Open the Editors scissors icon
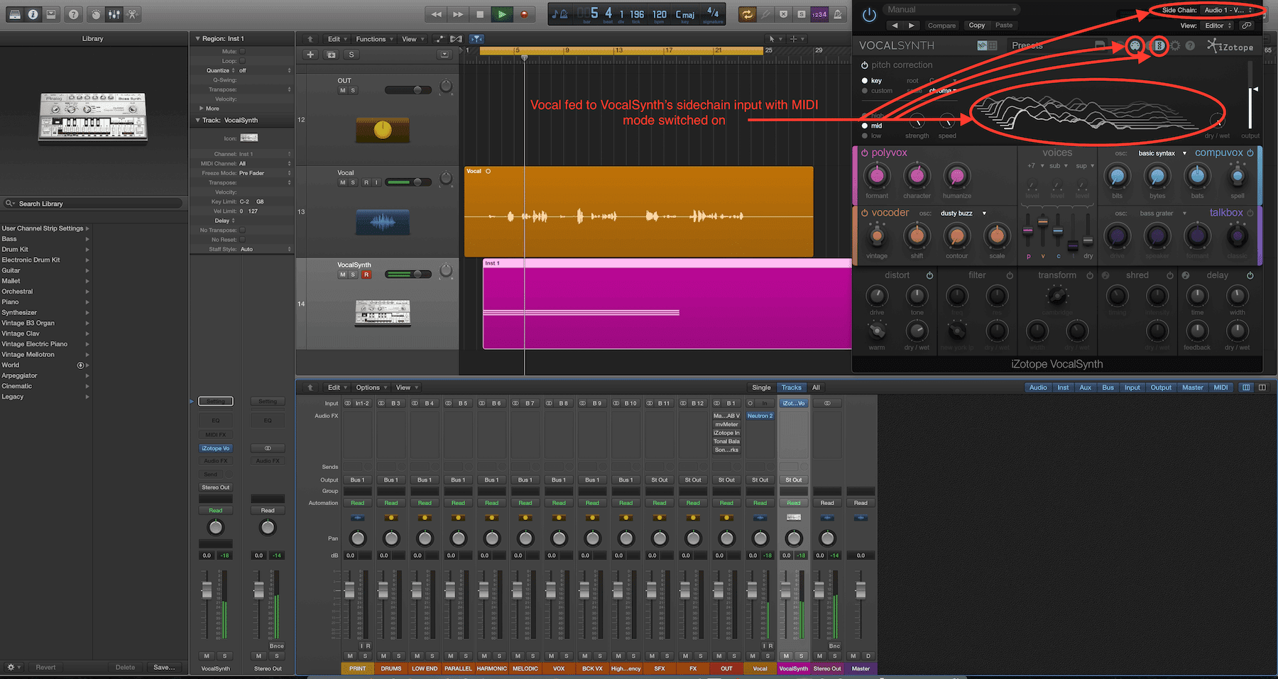 click(132, 13)
